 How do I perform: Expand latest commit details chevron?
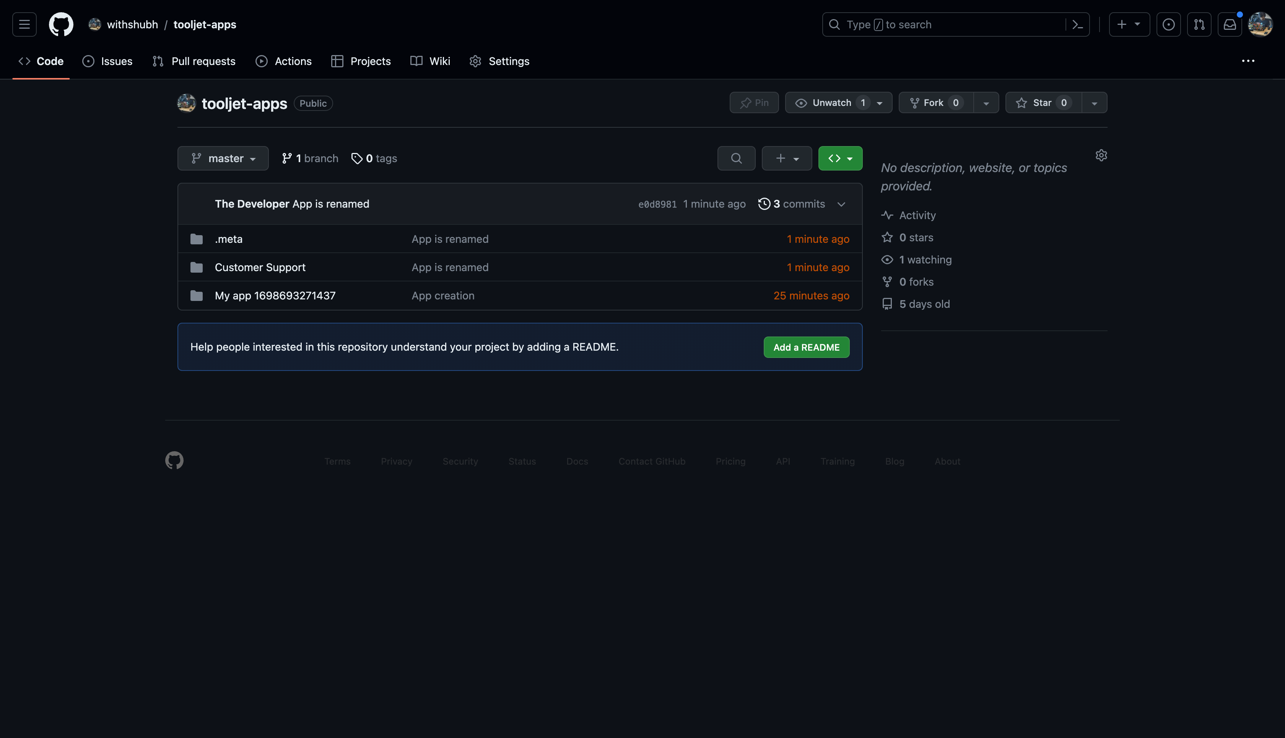coord(841,204)
